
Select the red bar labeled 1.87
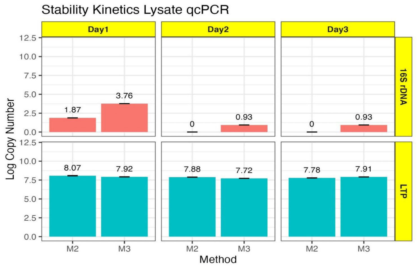point(72,125)
